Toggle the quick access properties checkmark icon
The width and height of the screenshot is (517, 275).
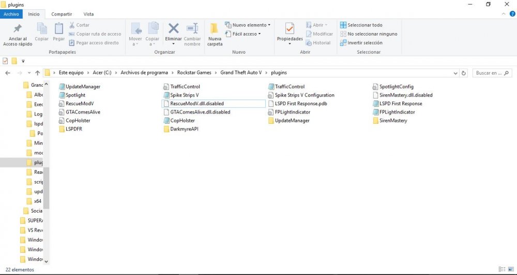5,61
